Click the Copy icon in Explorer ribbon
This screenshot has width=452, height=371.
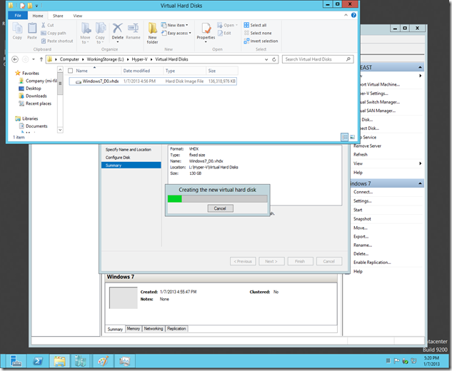tap(17, 31)
